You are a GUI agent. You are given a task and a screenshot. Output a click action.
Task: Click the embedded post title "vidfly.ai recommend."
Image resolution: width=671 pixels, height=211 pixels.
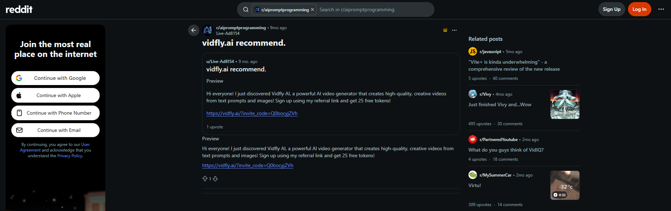click(x=236, y=69)
